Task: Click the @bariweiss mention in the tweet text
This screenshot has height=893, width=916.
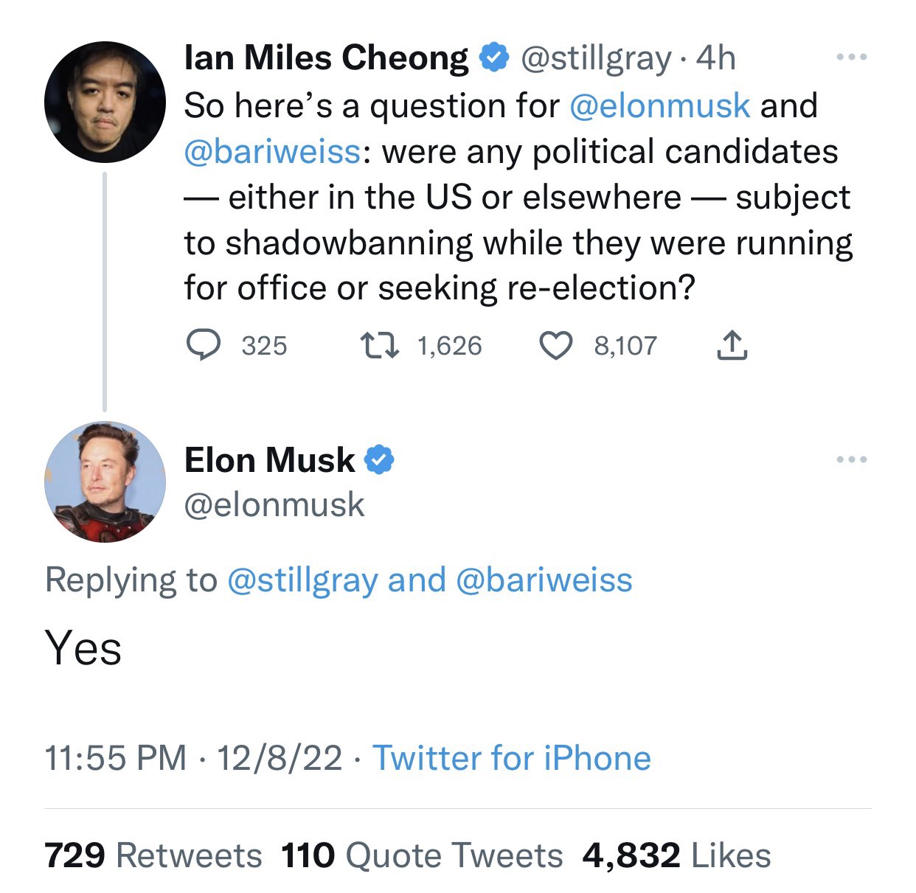Action: click(x=272, y=151)
